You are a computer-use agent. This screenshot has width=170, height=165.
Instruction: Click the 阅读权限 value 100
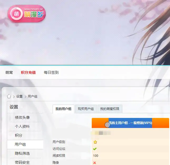click(x=96, y=156)
